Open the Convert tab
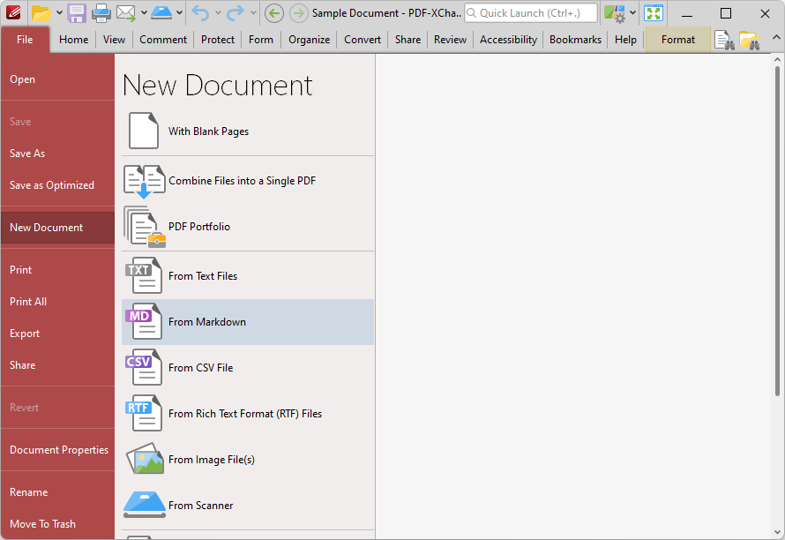 363,40
